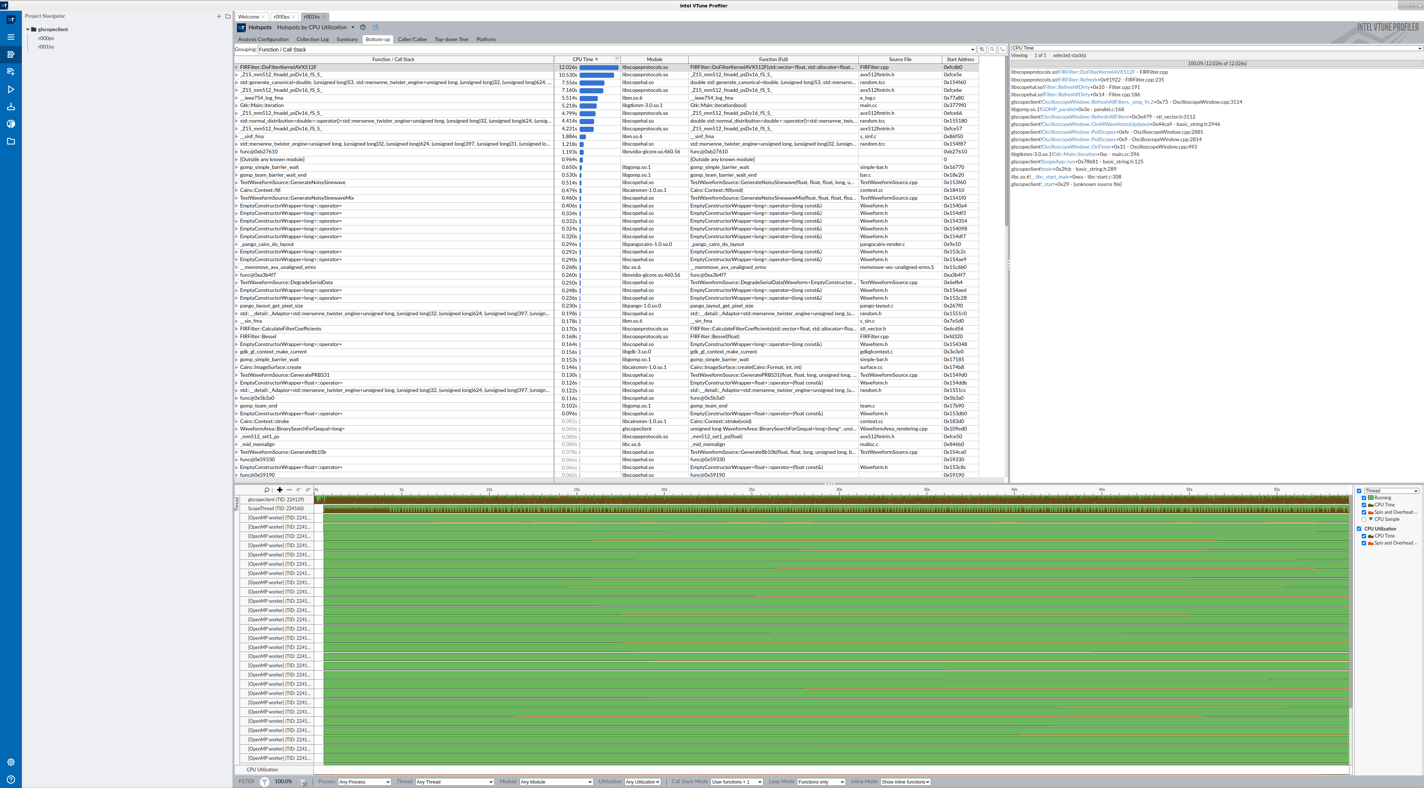Sort by the Module column header

coord(654,60)
